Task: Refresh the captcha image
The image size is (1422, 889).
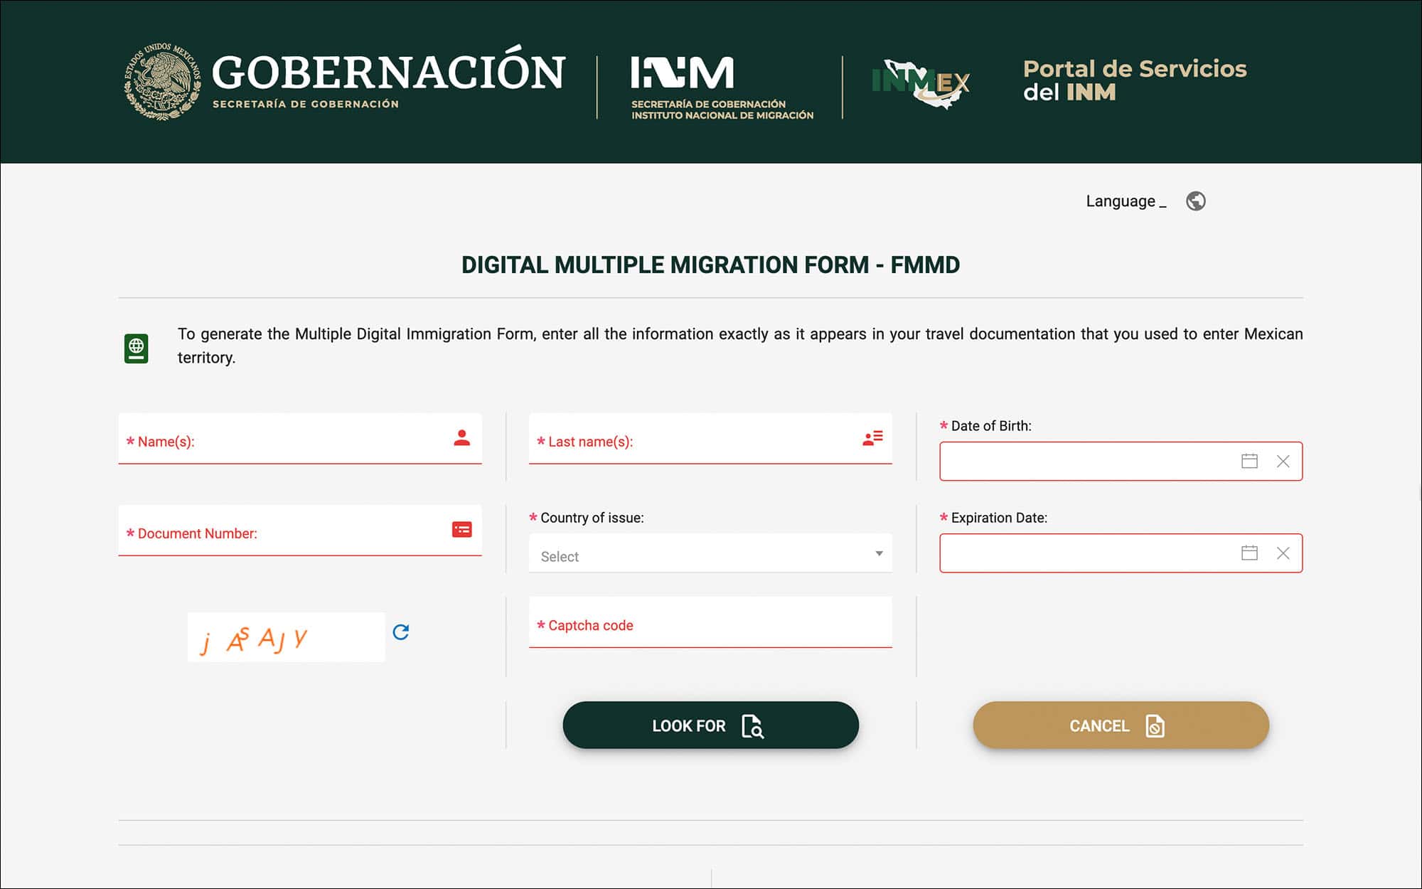Action: [x=401, y=632]
